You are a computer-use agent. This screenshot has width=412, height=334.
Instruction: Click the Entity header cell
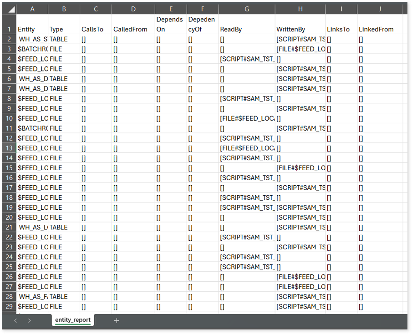tap(32, 29)
